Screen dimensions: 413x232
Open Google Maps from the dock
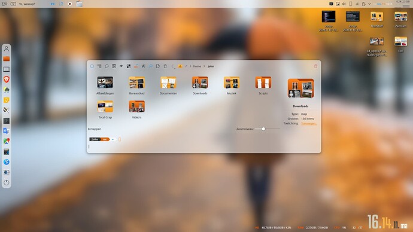coord(7,141)
